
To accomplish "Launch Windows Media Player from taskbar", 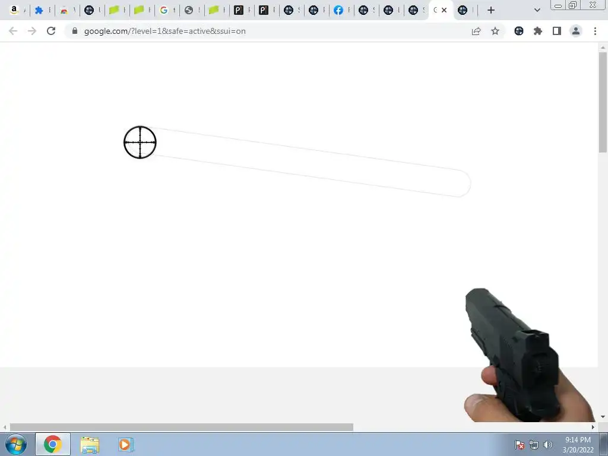I will [x=126, y=444].
